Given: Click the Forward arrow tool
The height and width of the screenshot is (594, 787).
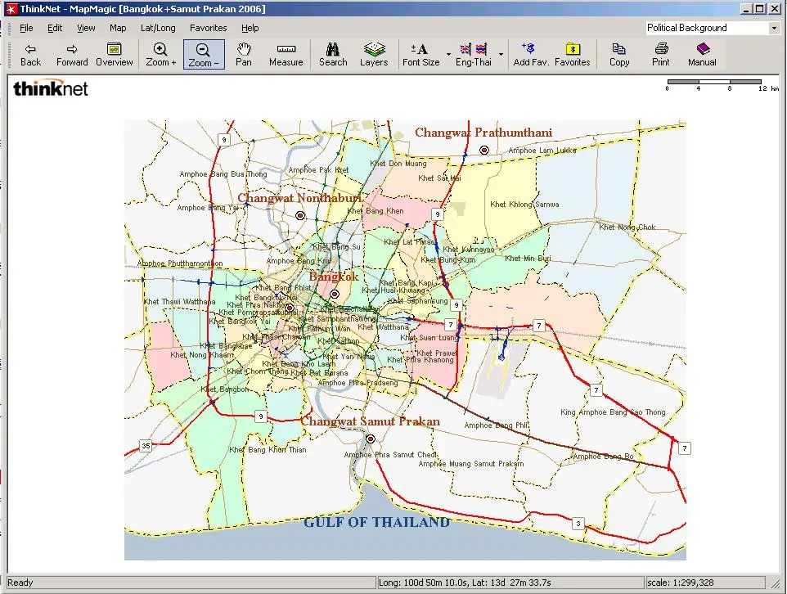Looking at the screenshot, I should point(72,54).
